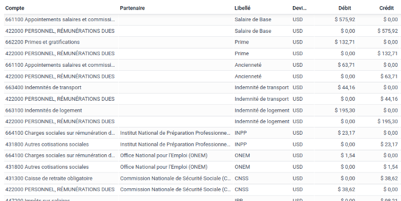Select the 663100 Indemnités de logement row
The height and width of the screenshot is (201, 401).
click(201, 110)
